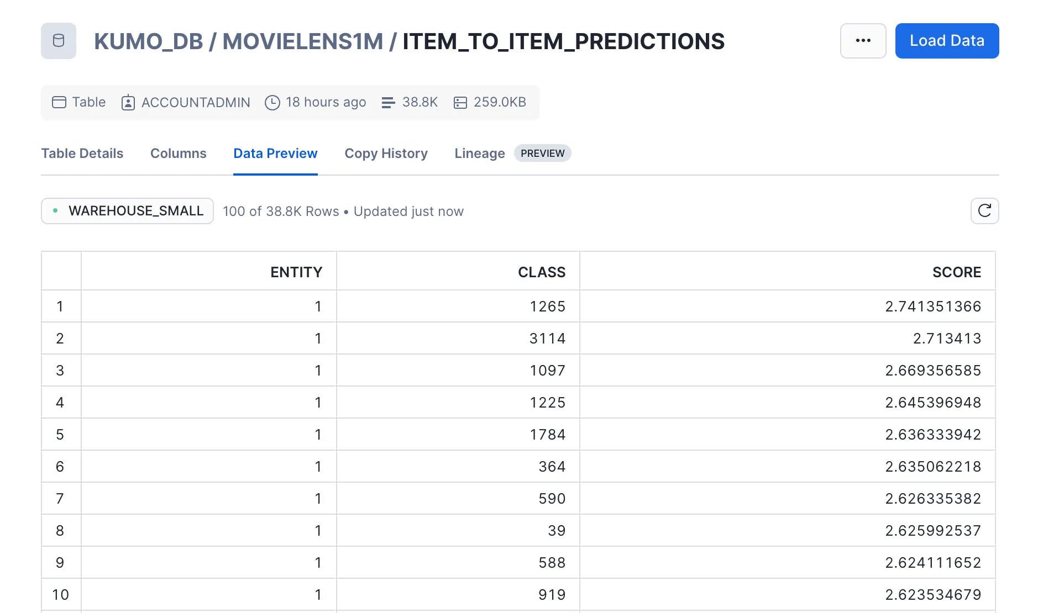Click the storage size icon beside 259.0KB

pos(460,103)
